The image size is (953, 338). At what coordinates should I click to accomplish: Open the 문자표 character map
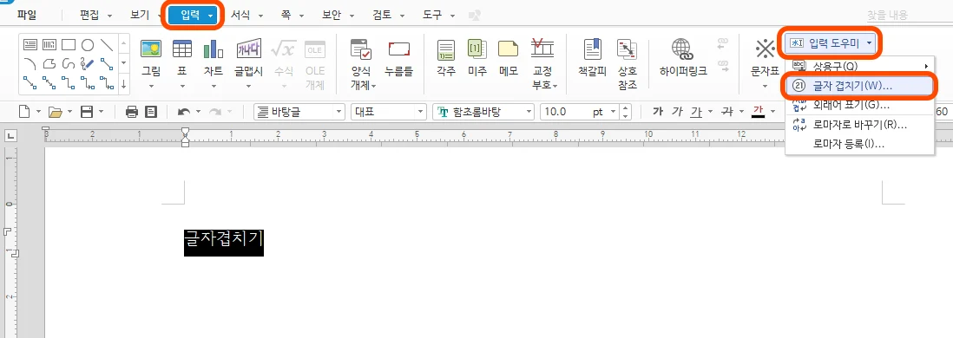[x=765, y=49]
